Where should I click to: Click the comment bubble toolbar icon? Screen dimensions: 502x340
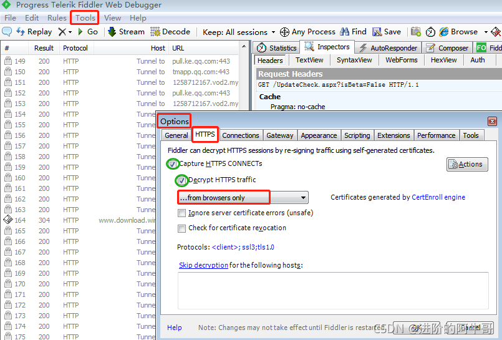pyautogui.click(x=7, y=32)
